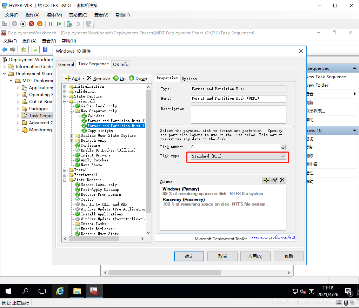
Task: Pause the virtual machine
Action: coord(51,24)
